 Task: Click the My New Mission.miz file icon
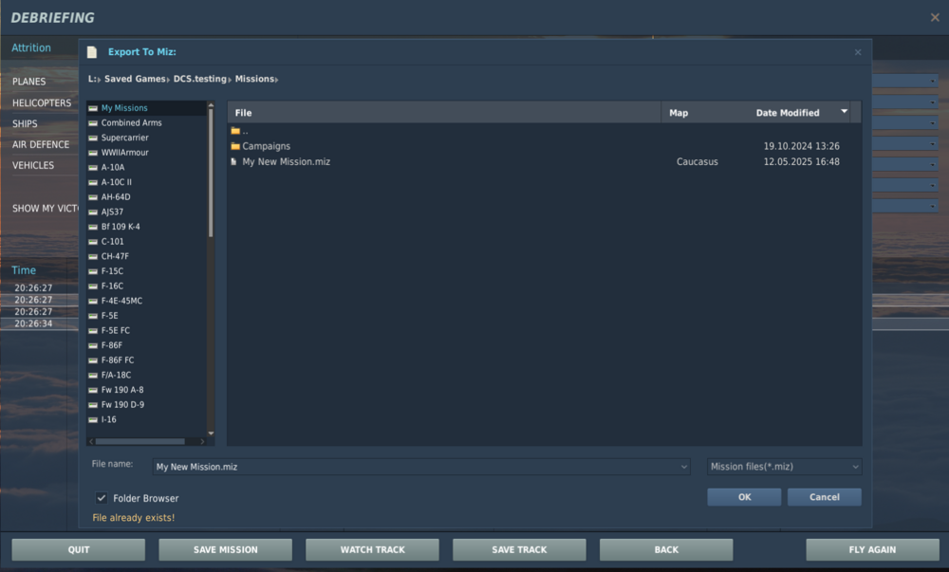[x=233, y=162]
